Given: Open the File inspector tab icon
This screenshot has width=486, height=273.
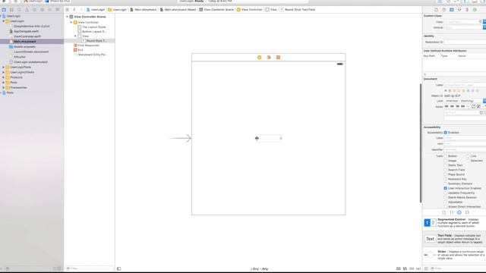Looking at the screenshot, I should click(x=436, y=10).
